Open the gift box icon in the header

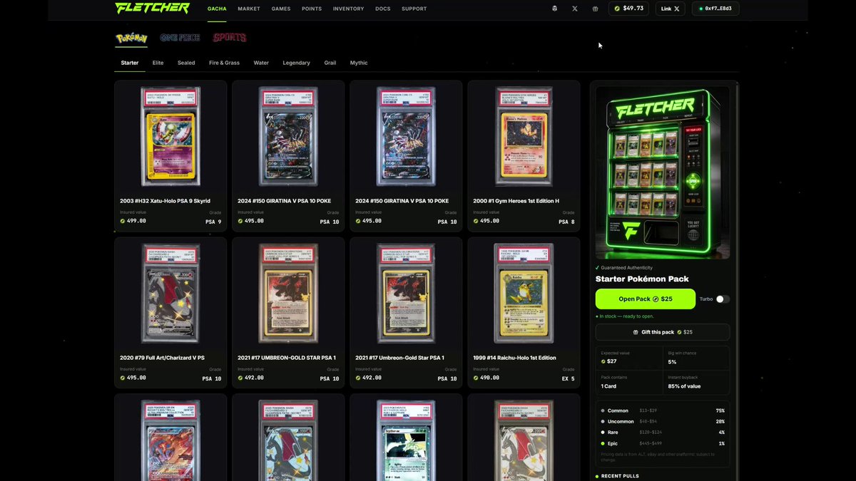pyautogui.click(x=596, y=9)
